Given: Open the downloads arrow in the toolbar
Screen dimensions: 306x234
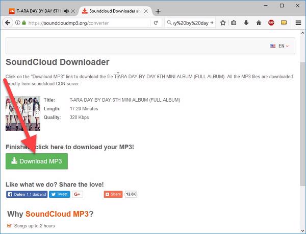Looking at the screenshot, I should click(246, 23).
